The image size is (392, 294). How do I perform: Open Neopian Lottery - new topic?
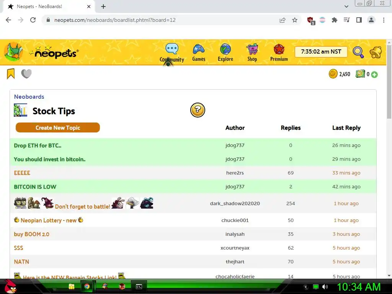(x=49, y=220)
